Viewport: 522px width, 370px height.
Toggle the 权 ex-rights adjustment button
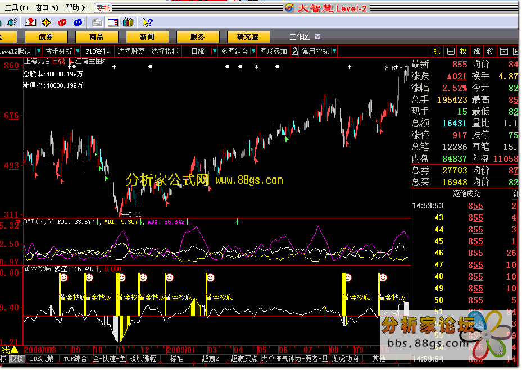coord(464,51)
